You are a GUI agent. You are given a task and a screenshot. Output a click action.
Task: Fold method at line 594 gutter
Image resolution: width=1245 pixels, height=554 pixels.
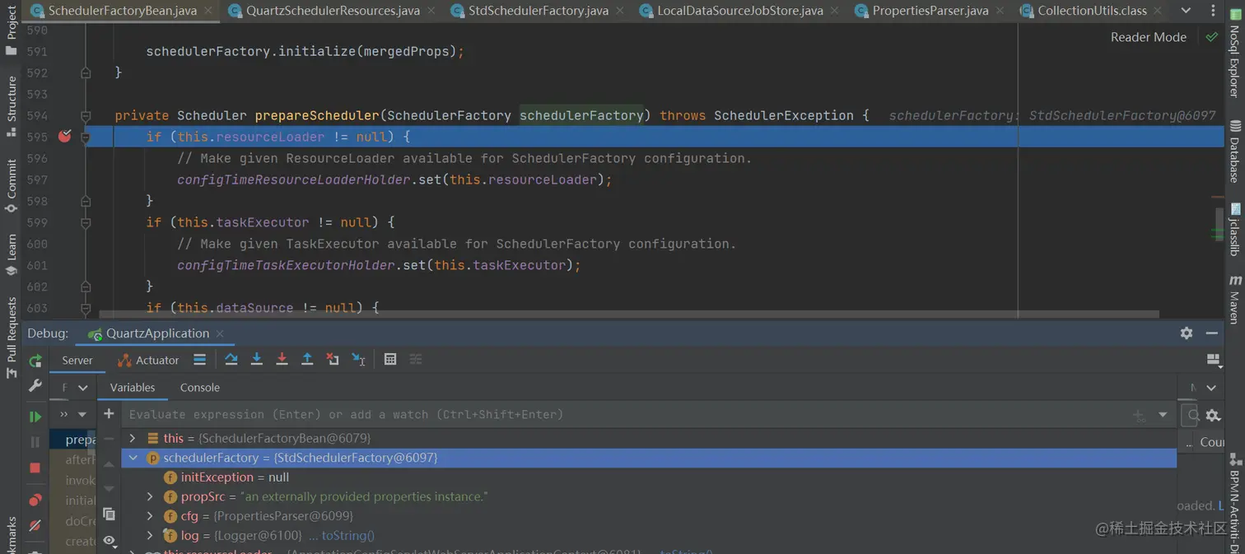coord(86,116)
